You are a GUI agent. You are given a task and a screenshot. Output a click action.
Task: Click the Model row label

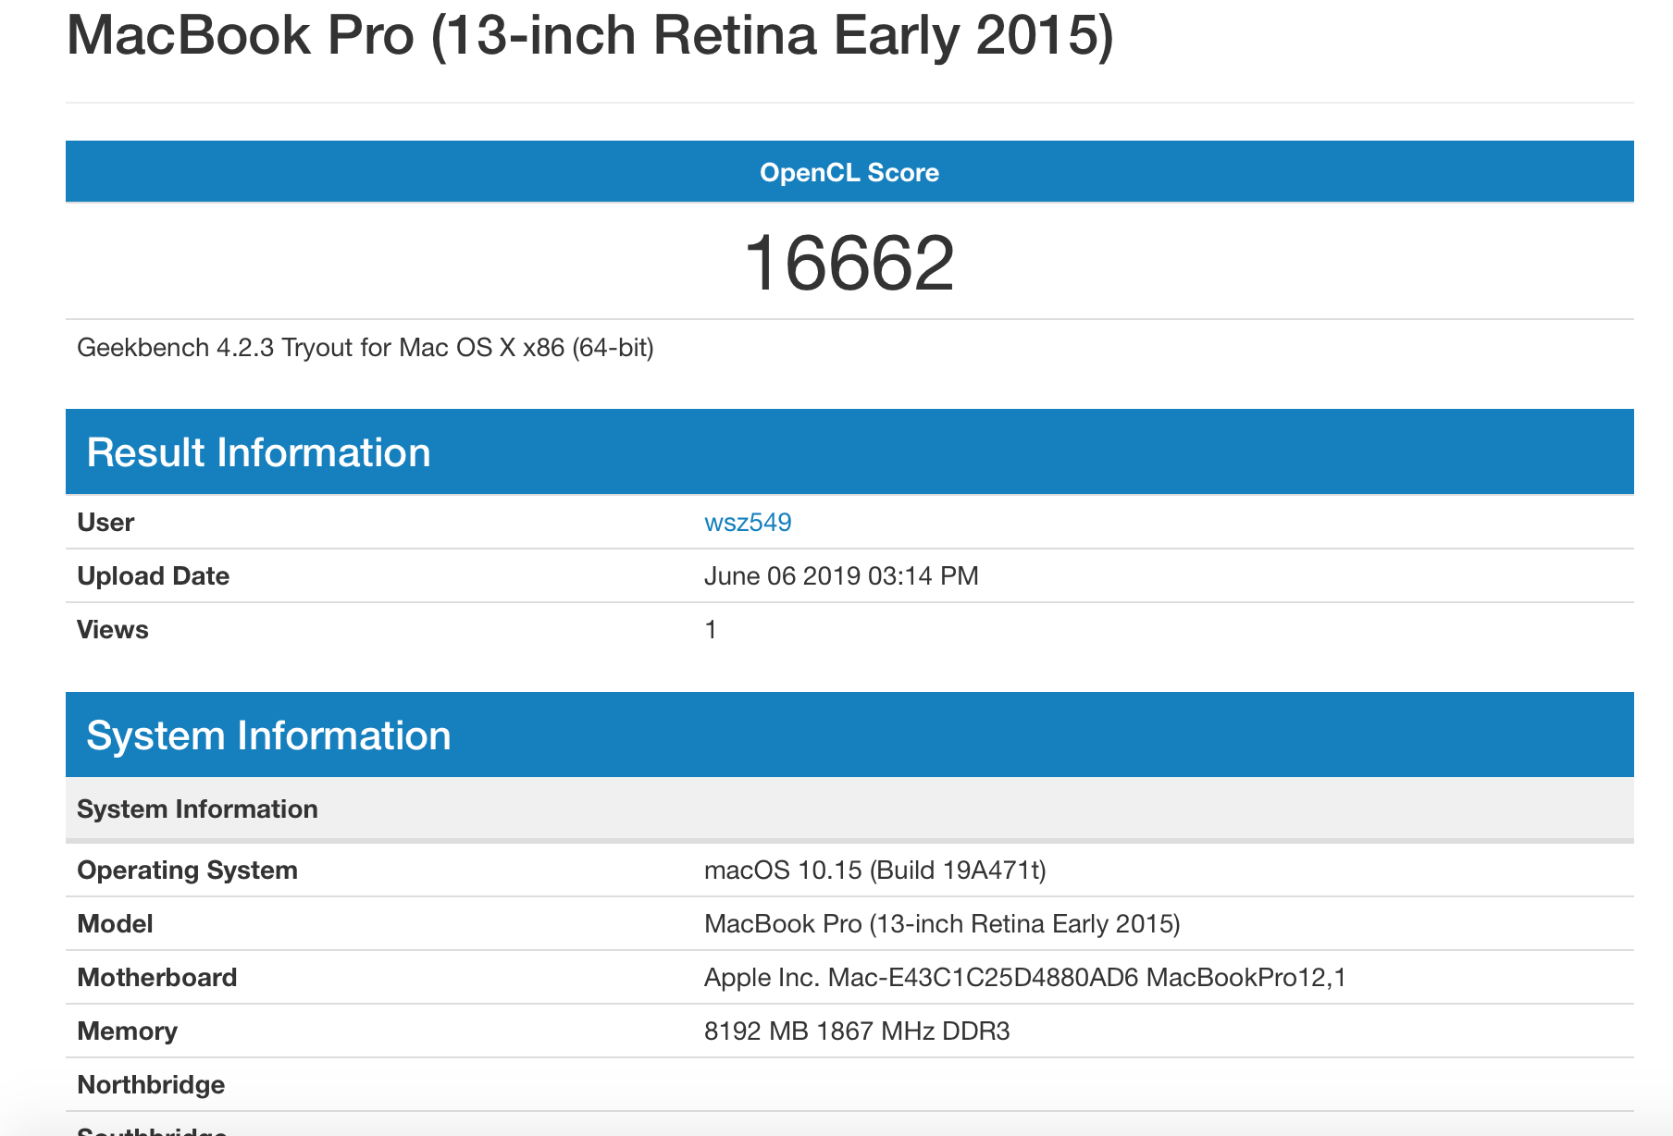click(x=115, y=924)
